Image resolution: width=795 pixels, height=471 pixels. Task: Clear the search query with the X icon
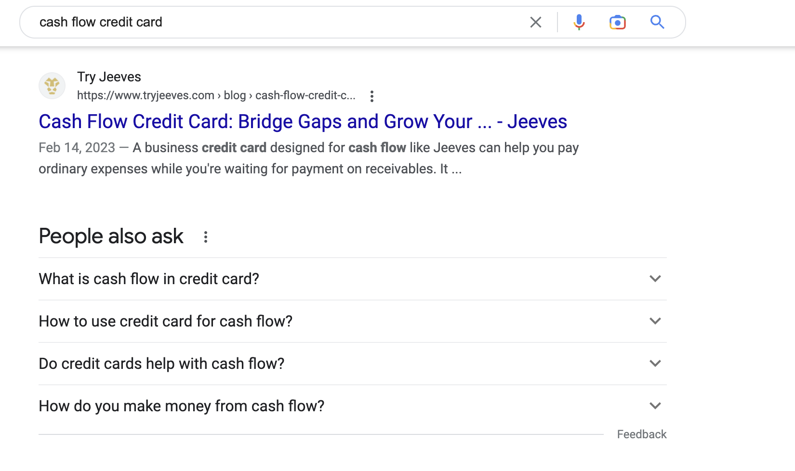click(x=535, y=22)
